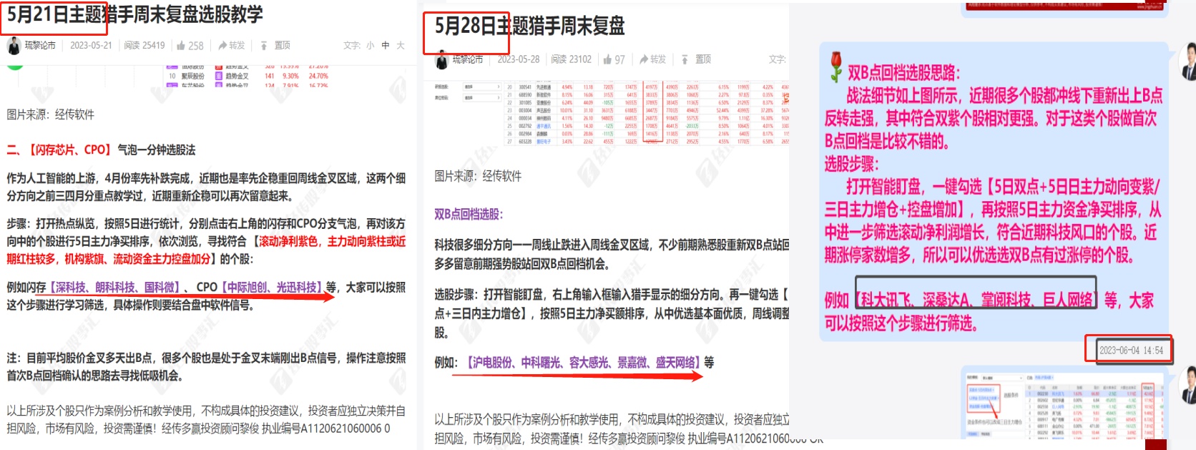Image resolution: width=1196 pixels, height=450 pixels.
Task: Click the heading 二、【闪存芯片、CPO】气泡一分钟选股法
Action: coord(101,150)
